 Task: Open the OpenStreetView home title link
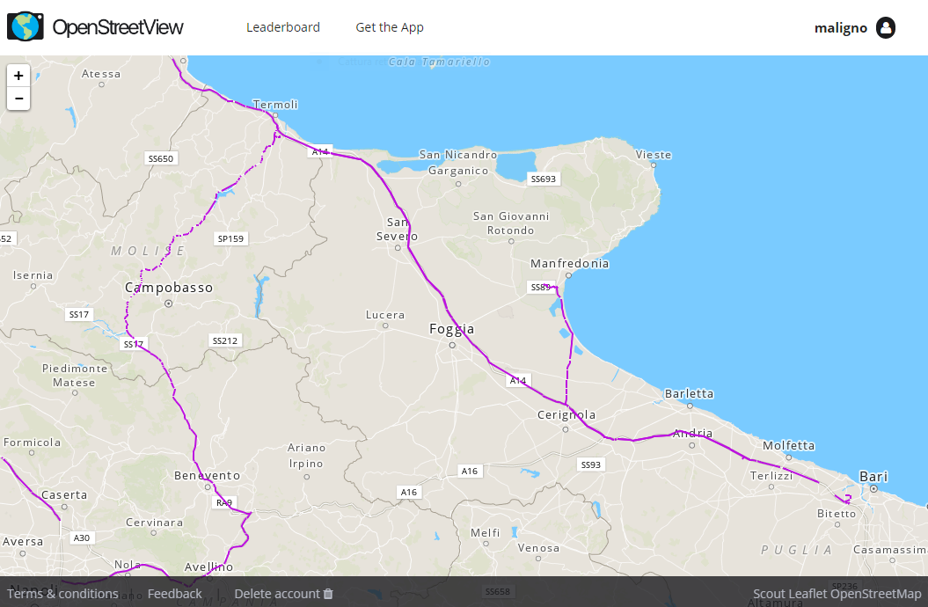coord(118,27)
